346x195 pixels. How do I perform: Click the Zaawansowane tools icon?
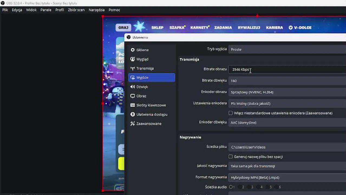pos(133,123)
